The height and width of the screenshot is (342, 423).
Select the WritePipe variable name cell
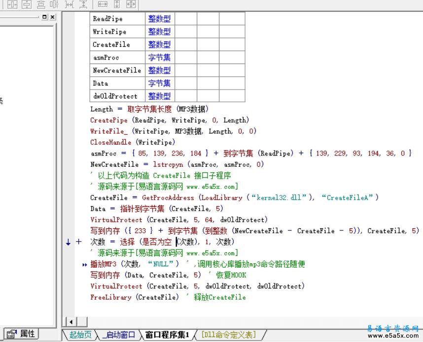click(x=117, y=31)
